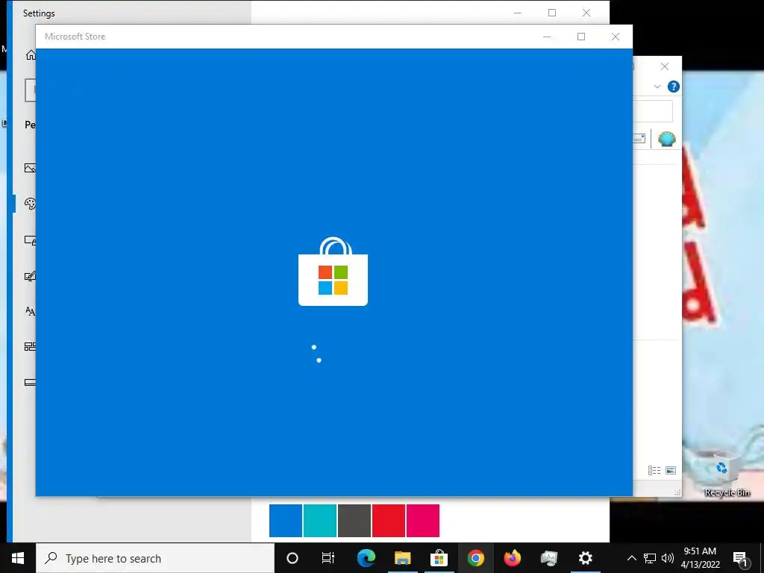Click the Settings search box edge

pyautogui.click(x=30, y=90)
